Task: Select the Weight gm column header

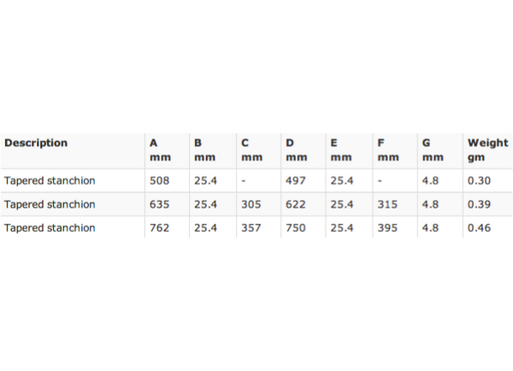Action: 488,150
